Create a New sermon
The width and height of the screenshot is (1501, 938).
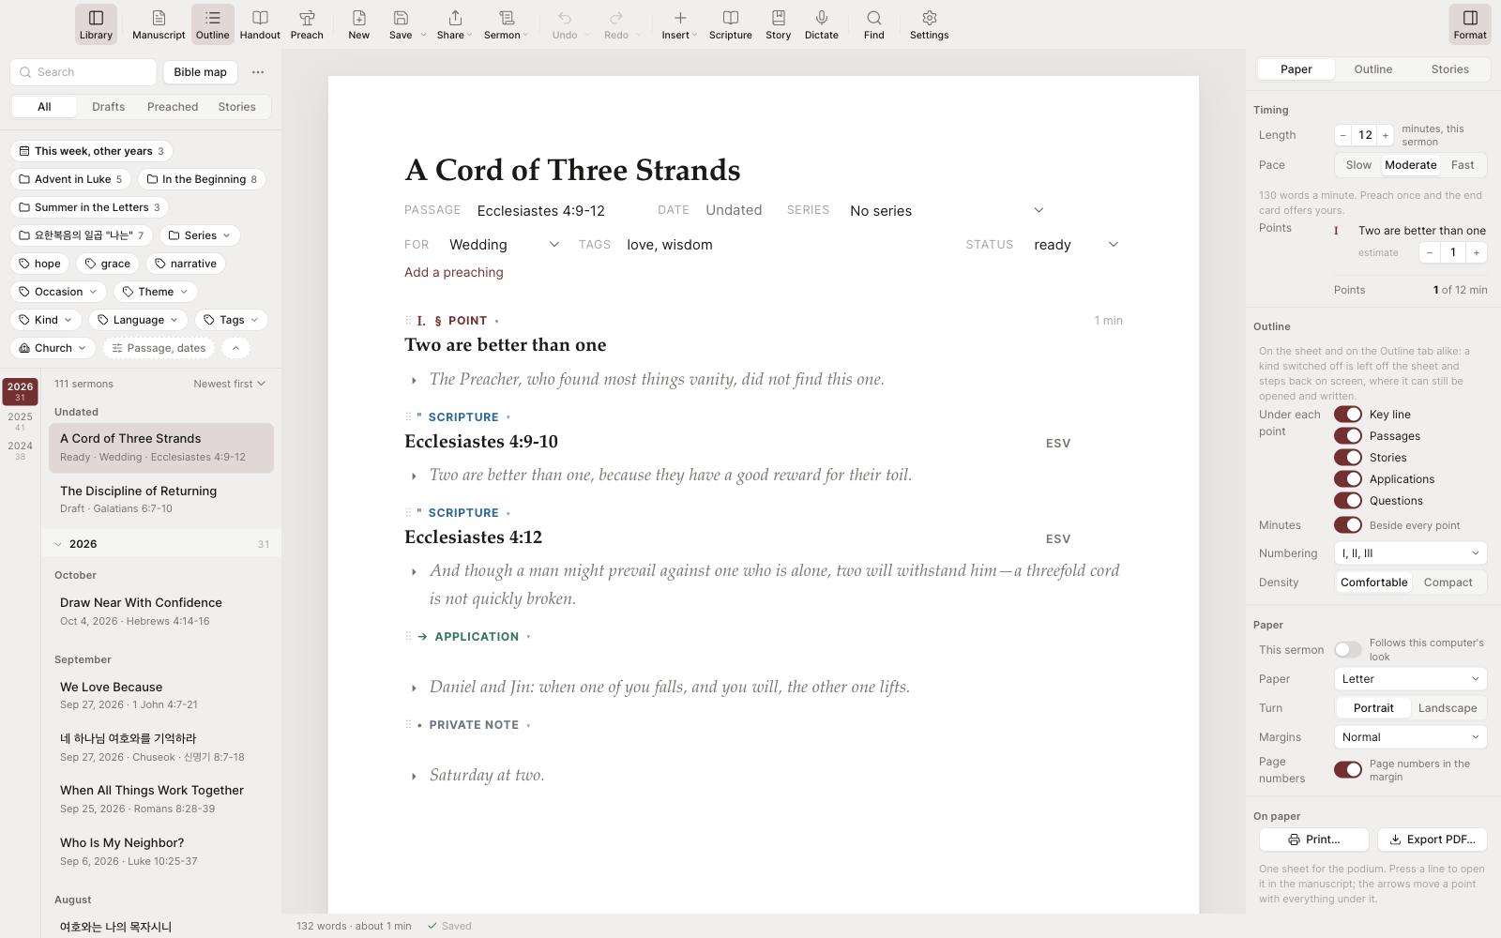pos(358,24)
